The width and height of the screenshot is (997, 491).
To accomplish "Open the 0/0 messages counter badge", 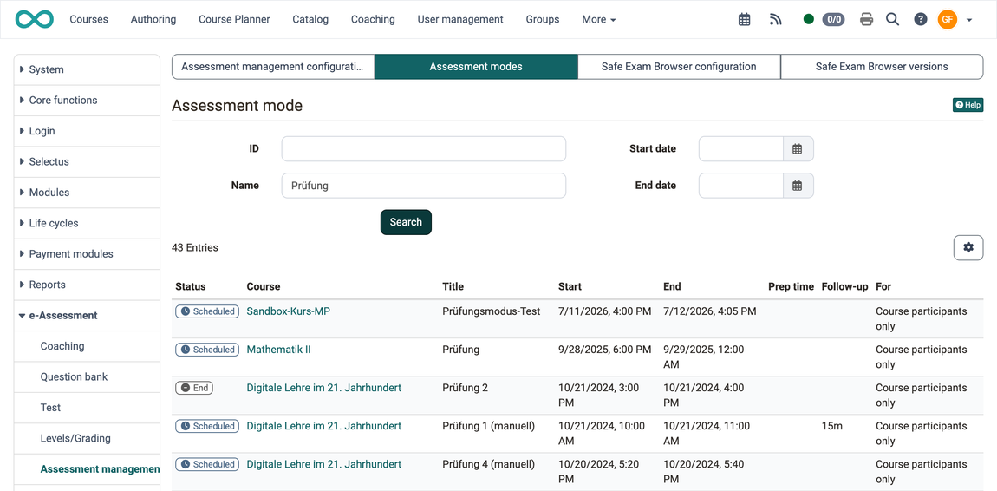I will 834,20.
